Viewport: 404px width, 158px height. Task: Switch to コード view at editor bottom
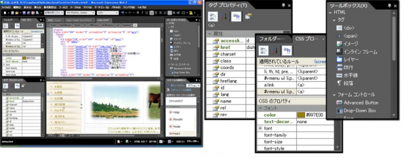(x=71, y=135)
